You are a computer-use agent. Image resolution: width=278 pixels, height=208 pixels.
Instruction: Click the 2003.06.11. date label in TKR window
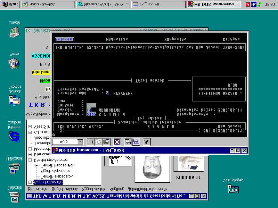pyautogui.click(x=189, y=177)
